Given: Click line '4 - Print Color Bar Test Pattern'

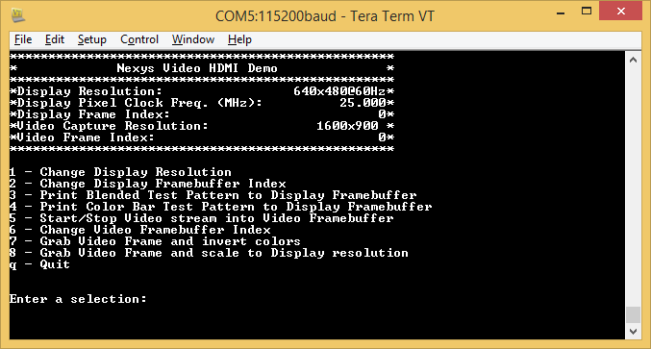Looking at the screenshot, I should click(221, 207).
